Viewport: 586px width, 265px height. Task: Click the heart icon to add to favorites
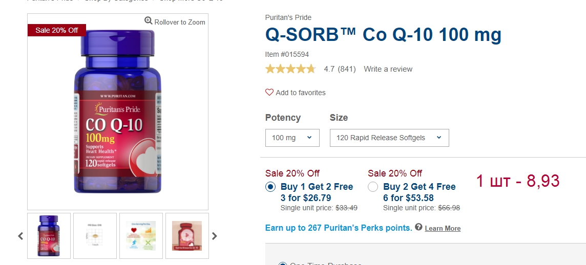[x=269, y=93]
